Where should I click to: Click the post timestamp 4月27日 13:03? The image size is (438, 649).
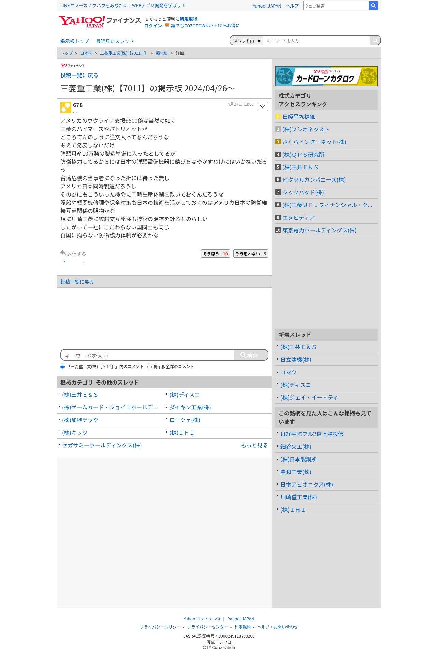pyautogui.click(x=240, y=104)
